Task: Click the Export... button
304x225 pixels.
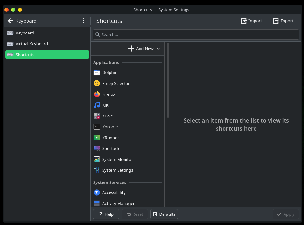Action: point(285,21)
